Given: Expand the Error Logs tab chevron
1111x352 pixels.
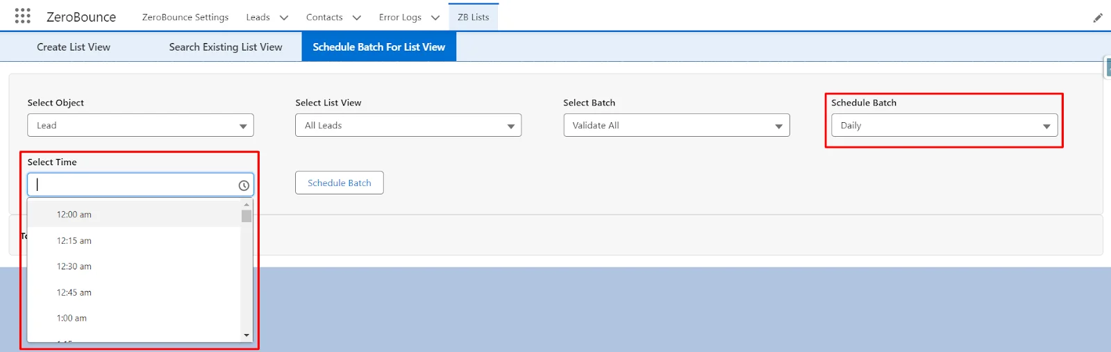Looking at the screenshot, I should click(435, 18).
